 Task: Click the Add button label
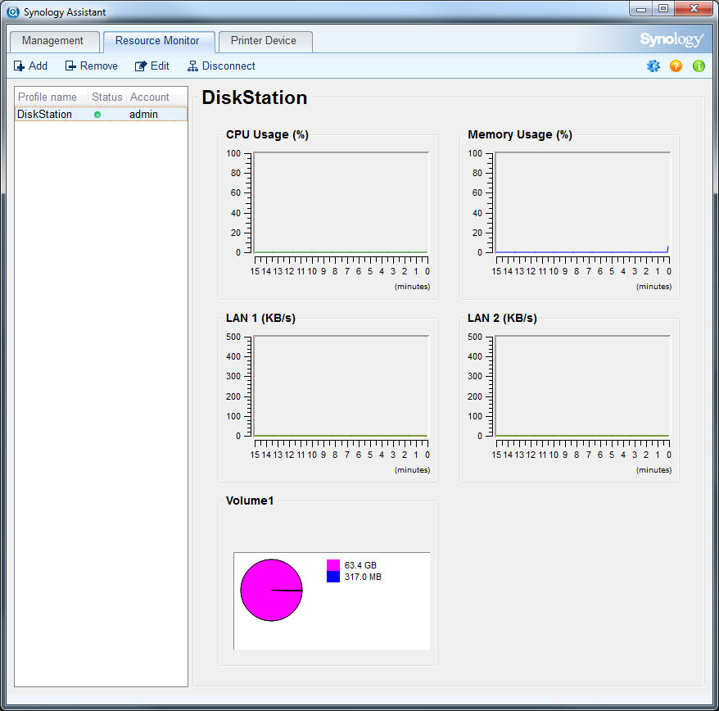click(x=38, y=66)
